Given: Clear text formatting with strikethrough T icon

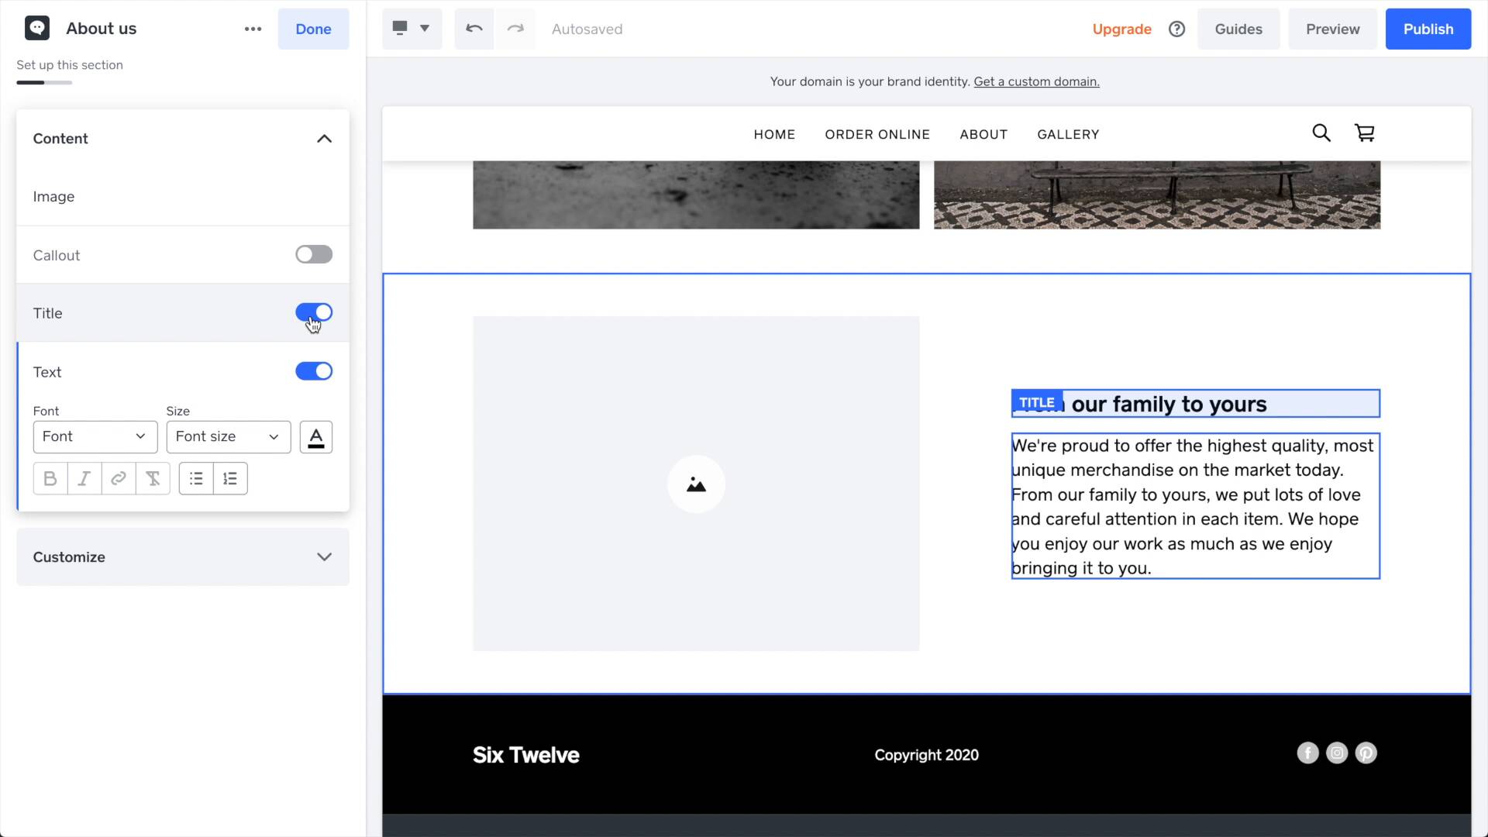Looking at the screenshot, I should coord(153,479).
